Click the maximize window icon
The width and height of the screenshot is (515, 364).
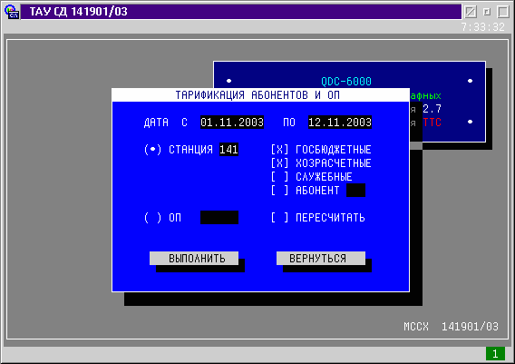503,12
